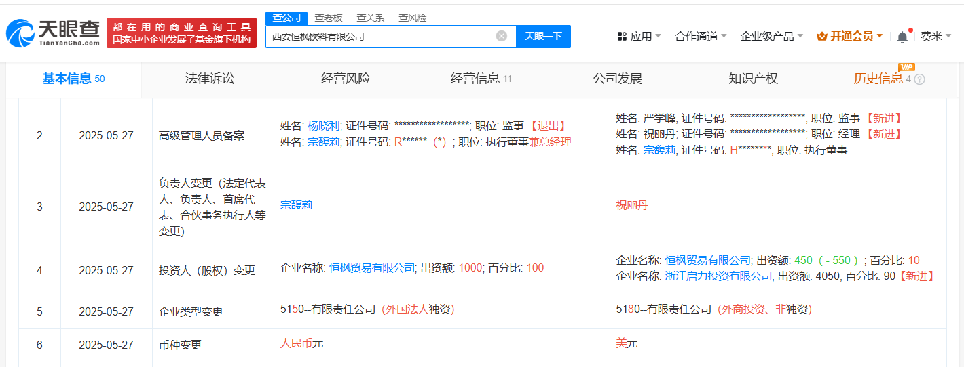Click the date 2025-05-27 in row 6

pyautogui.click(x=106, y=345)
